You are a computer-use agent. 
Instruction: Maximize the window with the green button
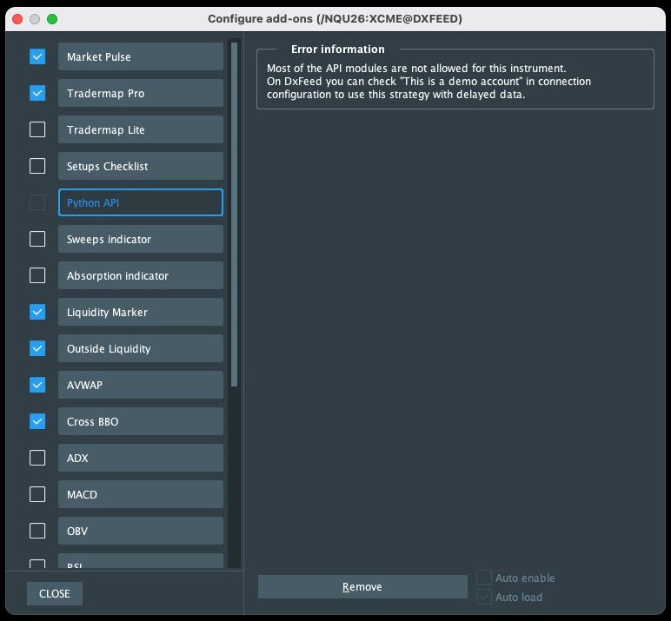52,19
